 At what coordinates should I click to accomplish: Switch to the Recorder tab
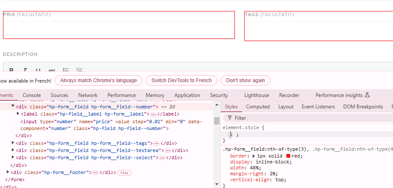coord(289,95)
